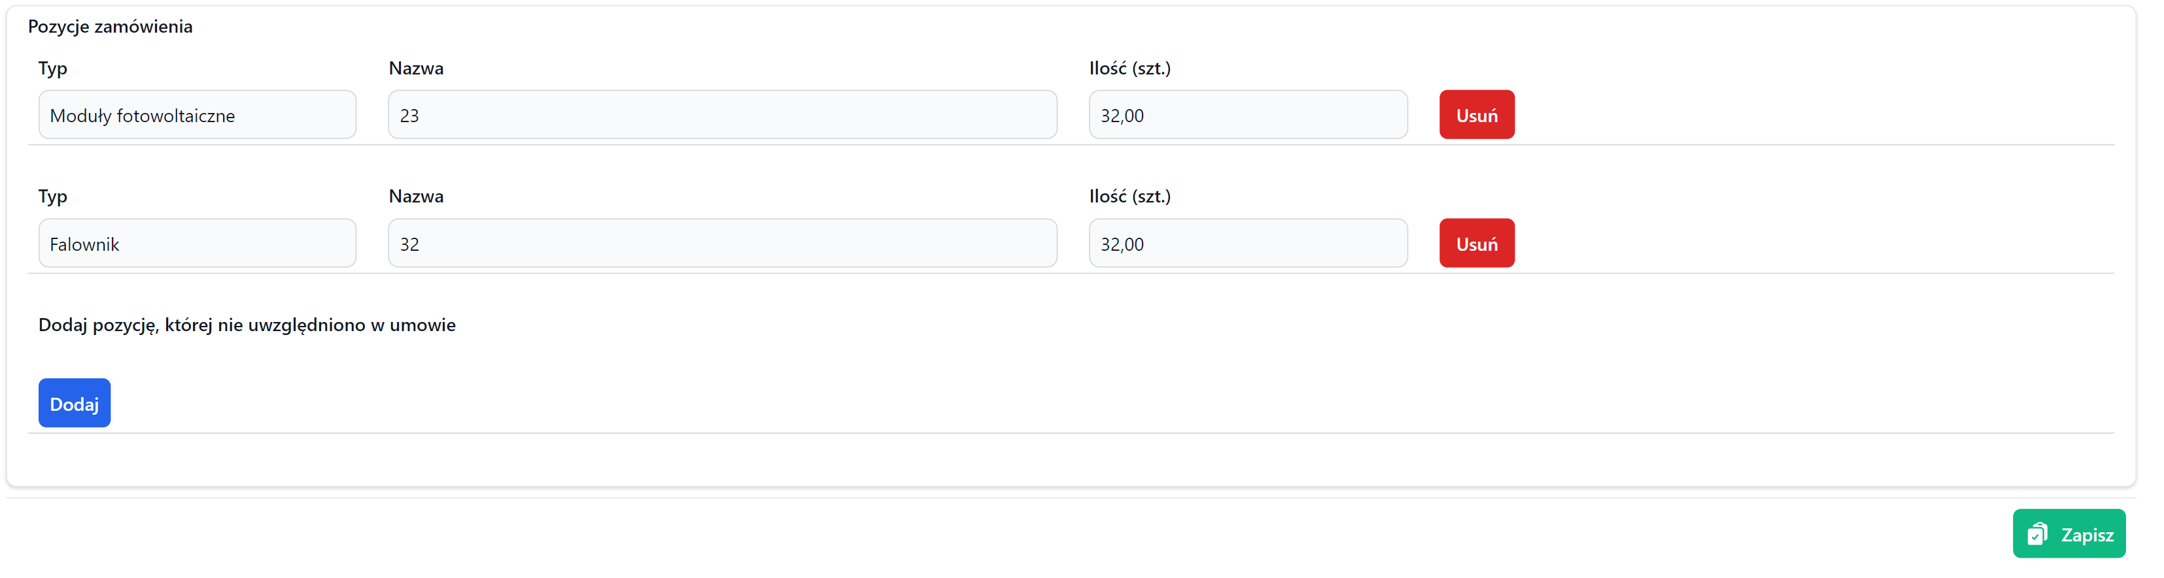Click the divider line below the Dodaj button
Screen dimensions: 2164x578
click(x=1071, y=434)
